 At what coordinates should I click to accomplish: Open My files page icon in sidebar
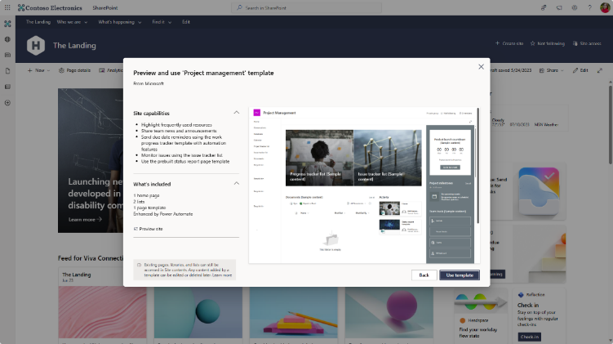pos(7,71)
